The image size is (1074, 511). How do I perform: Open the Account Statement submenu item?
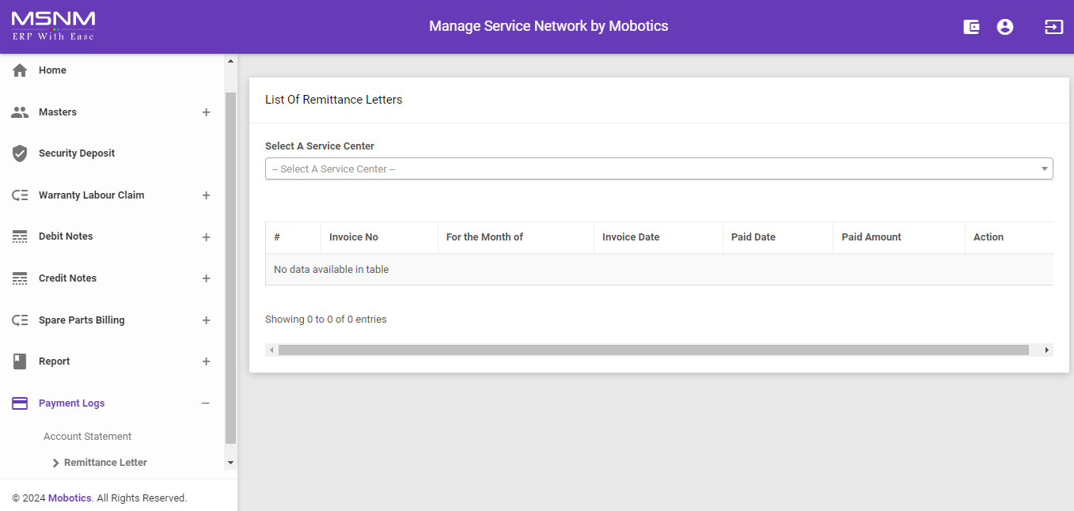(87, 437)
